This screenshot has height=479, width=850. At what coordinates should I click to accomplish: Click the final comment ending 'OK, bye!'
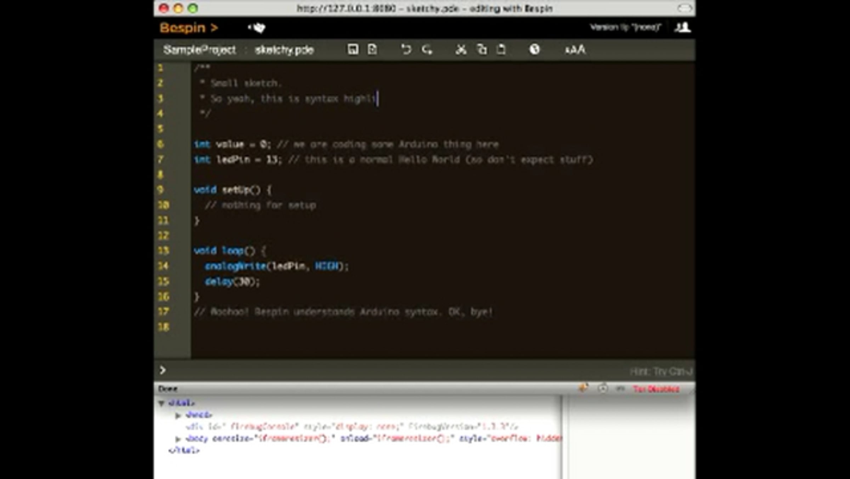point(344,312)
